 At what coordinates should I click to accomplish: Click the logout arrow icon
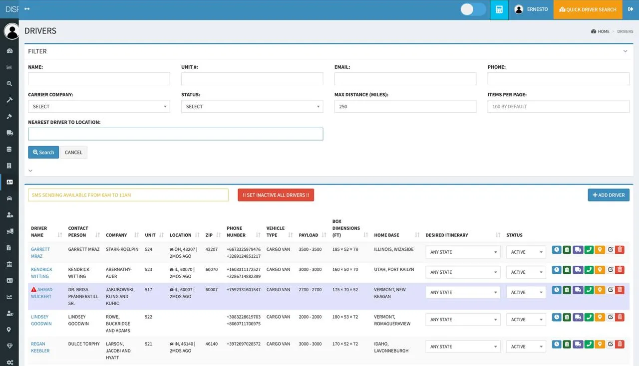pyautogui.click(x=630, y=9)
